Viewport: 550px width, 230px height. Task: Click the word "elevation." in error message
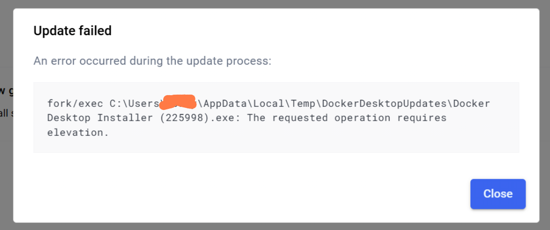[78, 133]
